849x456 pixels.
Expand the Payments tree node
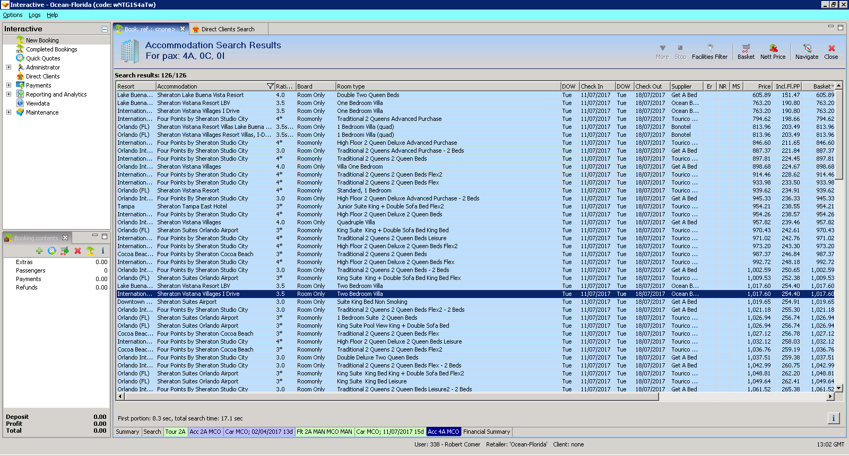point(8,85)
